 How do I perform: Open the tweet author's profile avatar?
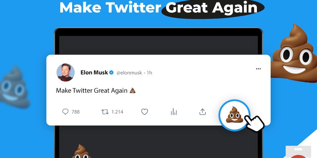tap(65, 73)
